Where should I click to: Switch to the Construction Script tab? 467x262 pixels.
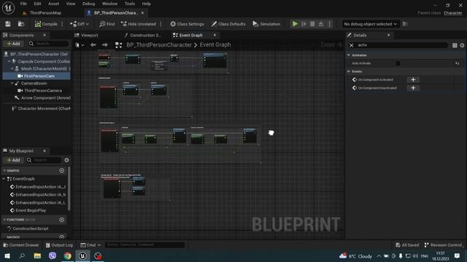pyautogui.click(x=142, y=35)
